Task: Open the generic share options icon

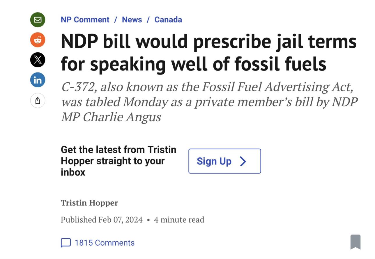Action: tap(38, 101)
